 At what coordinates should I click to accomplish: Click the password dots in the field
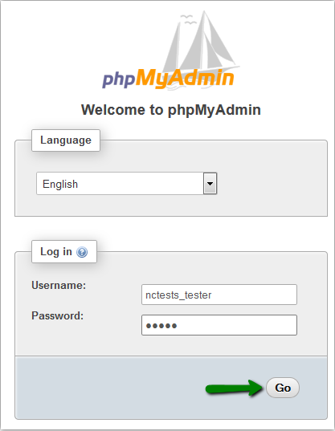point(161,326)
